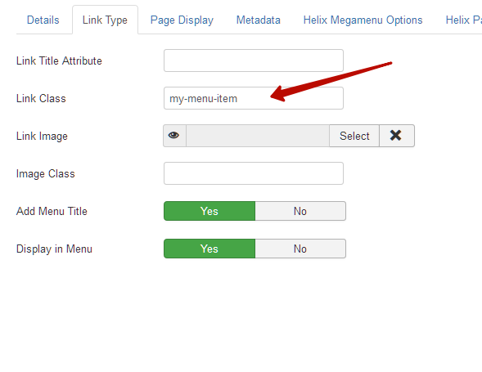This screenshot has width=482, height=372.
Task: Click the Add Menu Title label
Action: point(52,211)
